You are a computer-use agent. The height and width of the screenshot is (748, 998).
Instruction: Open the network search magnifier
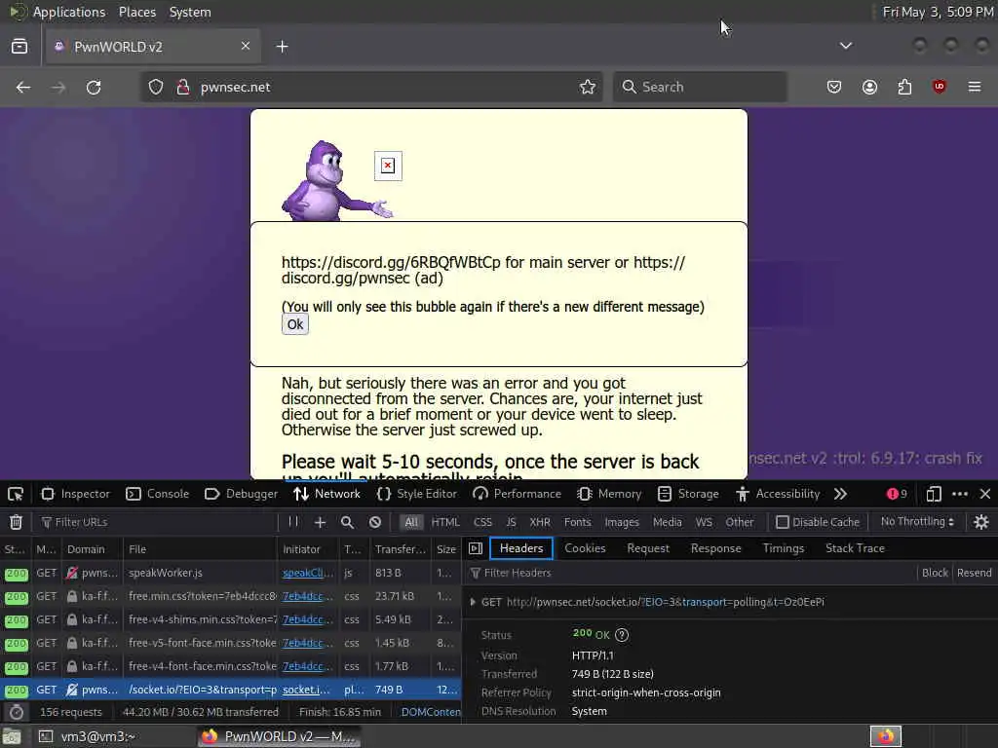coord(347,522)
